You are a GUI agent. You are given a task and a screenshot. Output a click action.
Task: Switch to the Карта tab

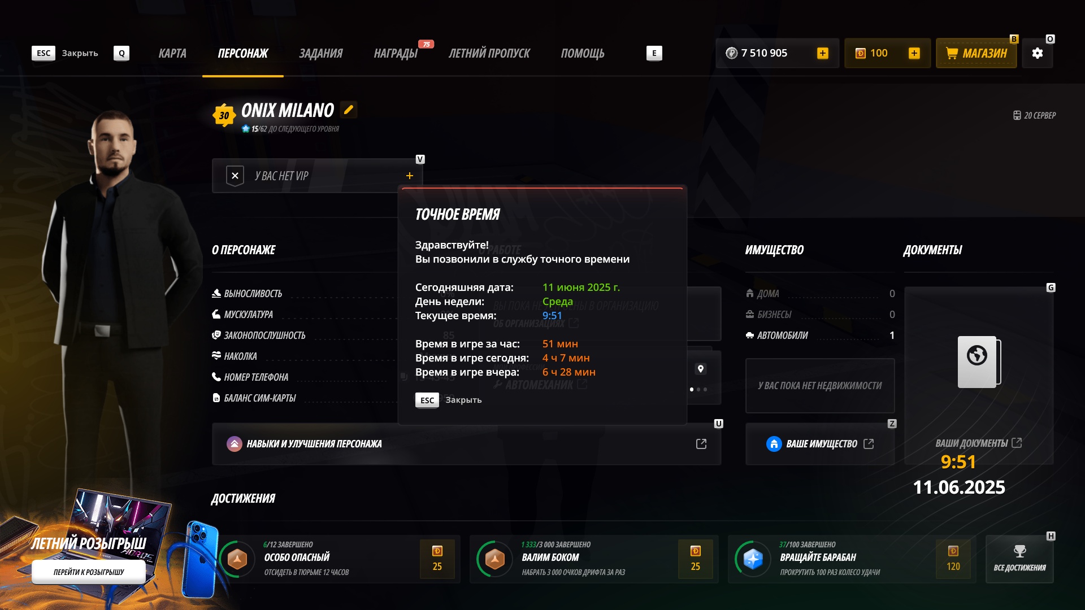click(x=172, y=53)
